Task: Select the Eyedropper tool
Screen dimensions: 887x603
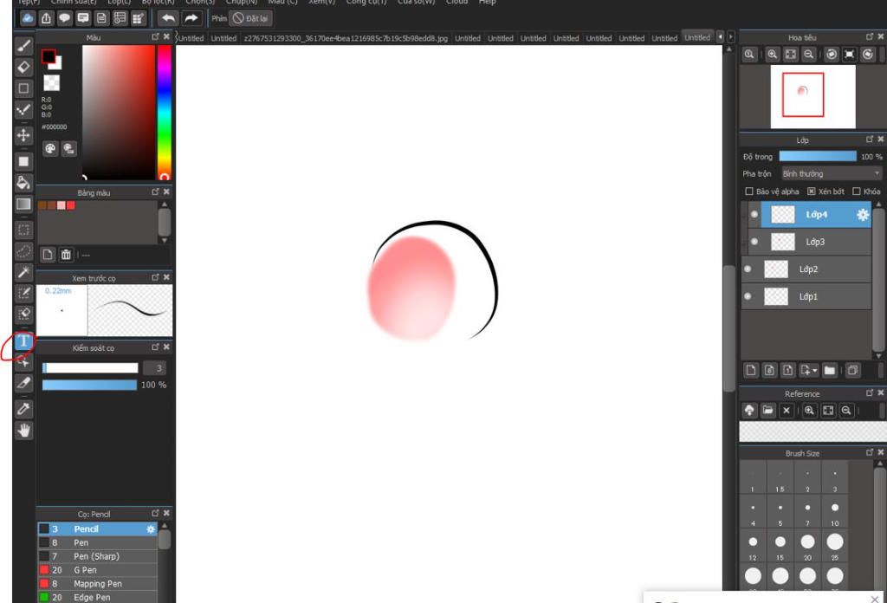Action: click(x=23, y=409)
